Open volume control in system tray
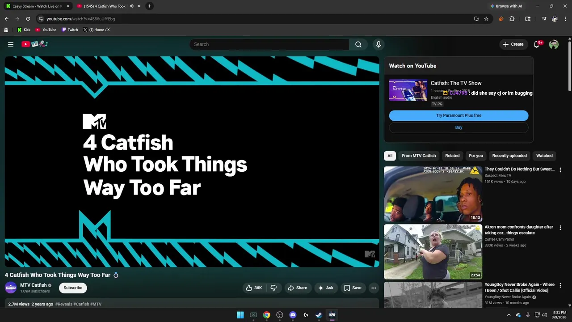 click(544, 315)
